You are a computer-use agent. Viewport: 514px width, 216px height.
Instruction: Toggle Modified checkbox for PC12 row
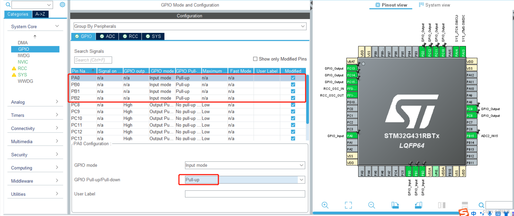[293, 132]
